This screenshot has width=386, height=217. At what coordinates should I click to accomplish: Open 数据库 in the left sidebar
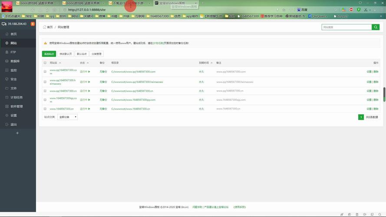[x=15, y=61]
